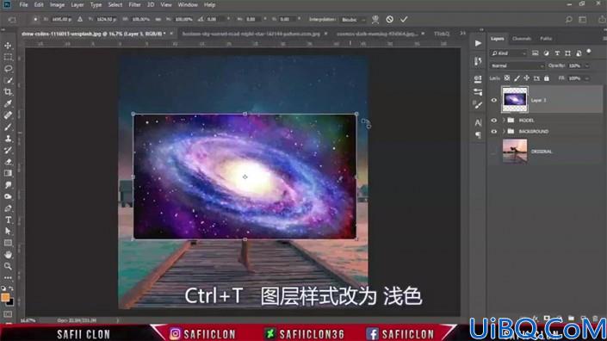Screen dimensions: 607x341
Task: Toggle Lock position icon
Action: coord(526,78)
